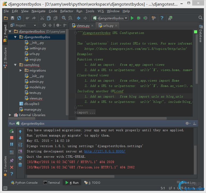206x193 pixels.
Task: Click the Forward navigation arrow
Action: click(85, 18)
